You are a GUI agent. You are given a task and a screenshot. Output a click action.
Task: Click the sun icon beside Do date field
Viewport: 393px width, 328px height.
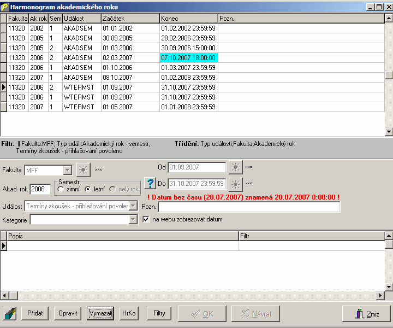235,184
